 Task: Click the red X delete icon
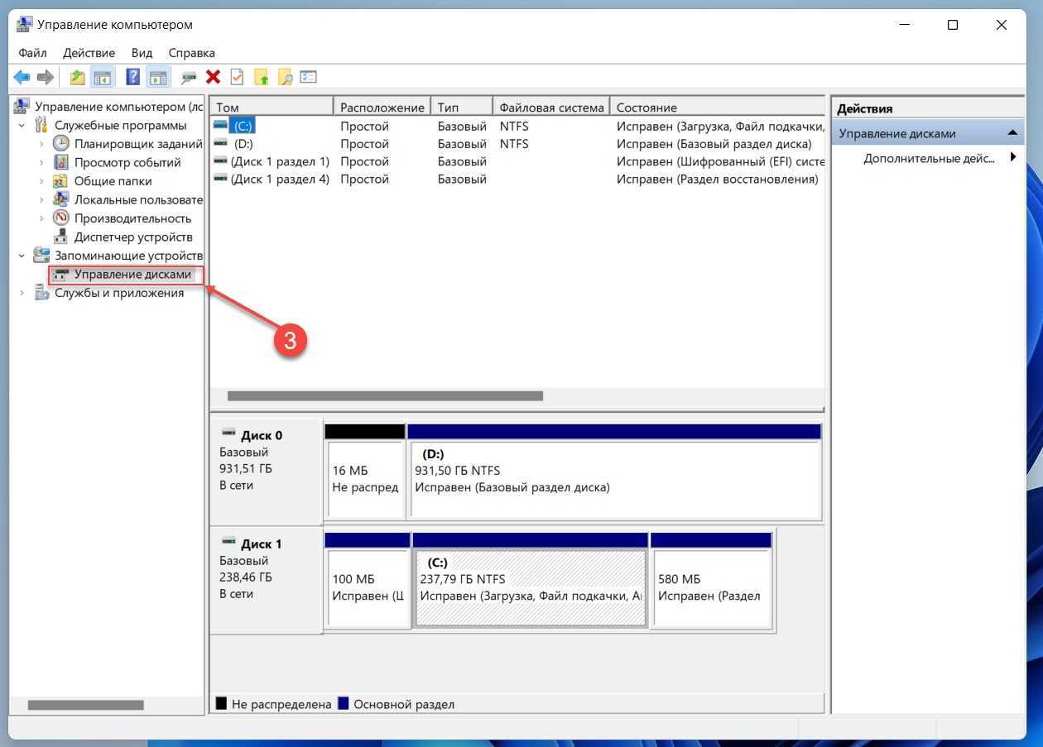pyautogui.click(x=213, y=77)
